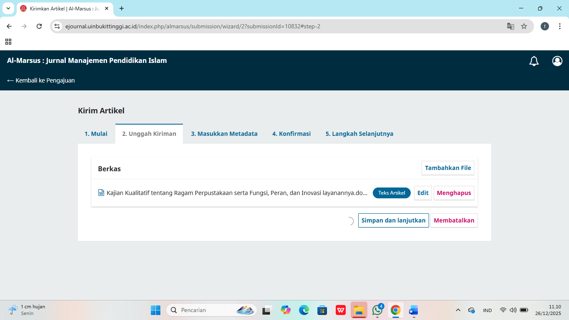Reload the page with the refresh icon
The width and height of the screenshot is (569, 320).
point(39,26)
